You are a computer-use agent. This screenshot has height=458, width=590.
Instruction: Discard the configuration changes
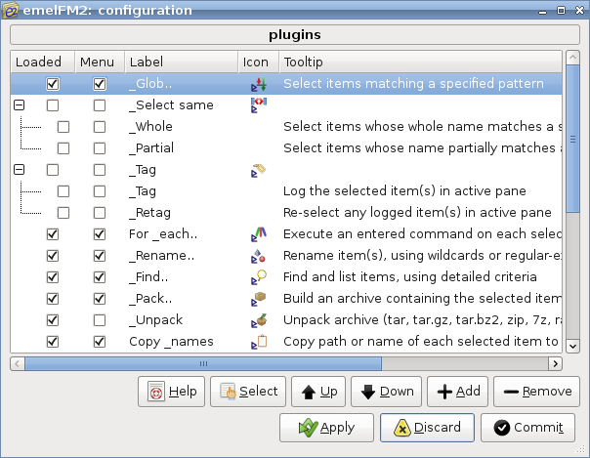click(x=427, y=428)
